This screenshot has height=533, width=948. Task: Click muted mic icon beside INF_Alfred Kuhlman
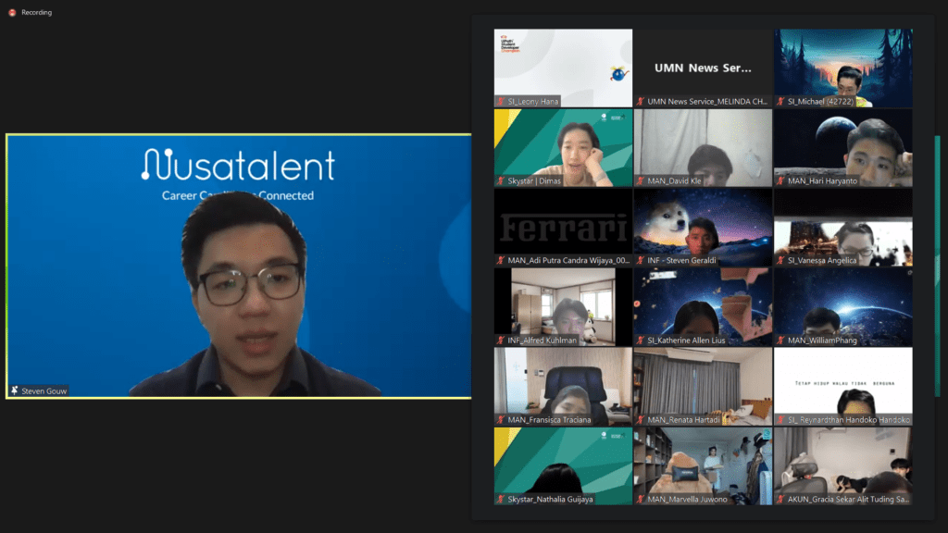(x=501, y=340)
